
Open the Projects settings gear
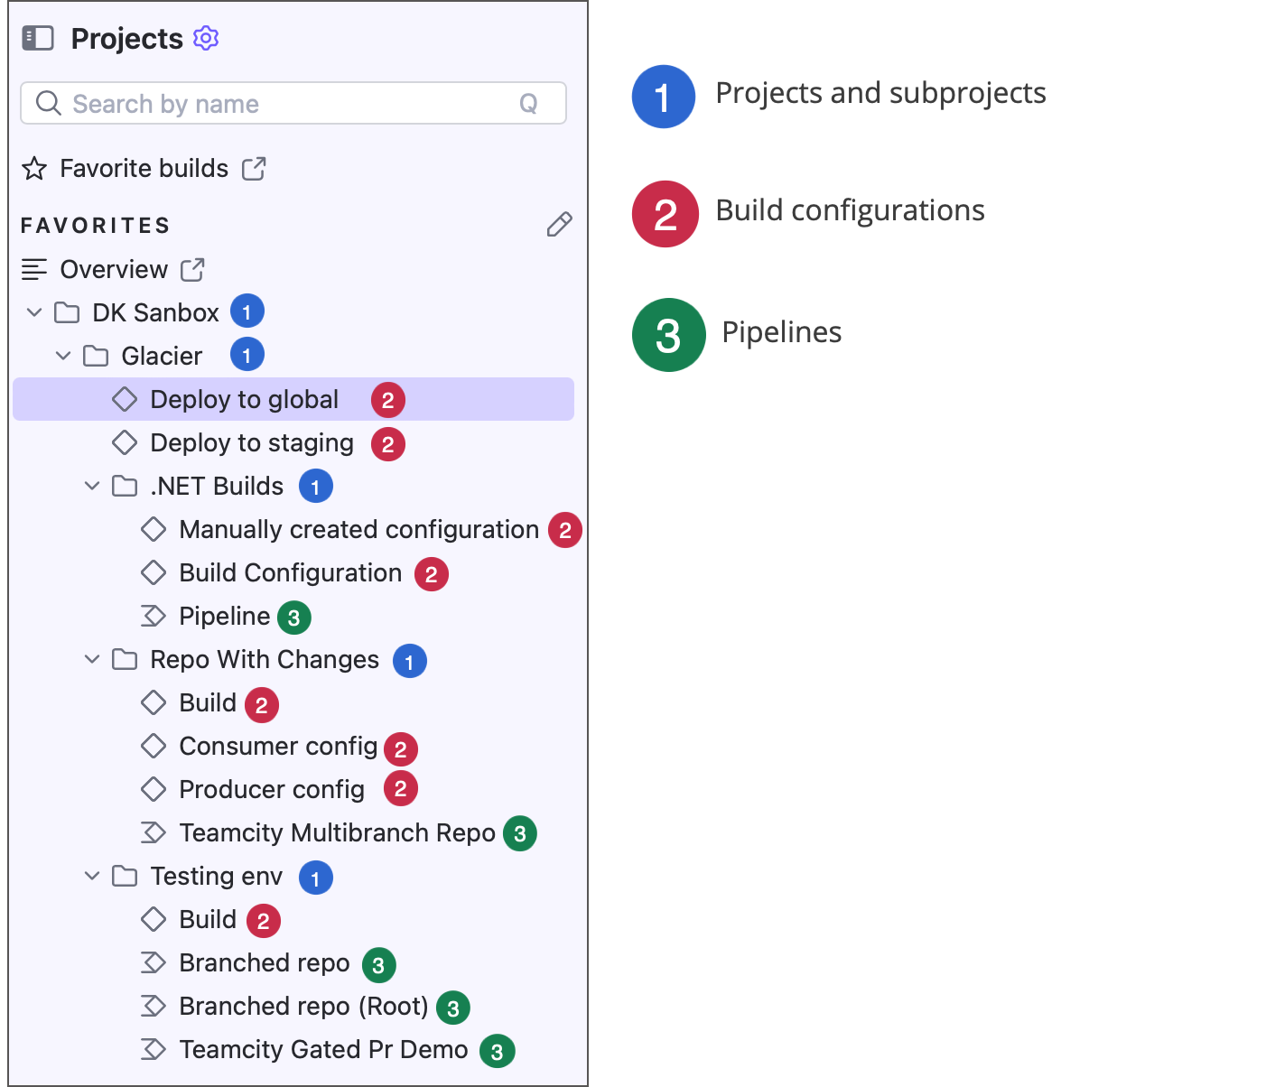205,38
